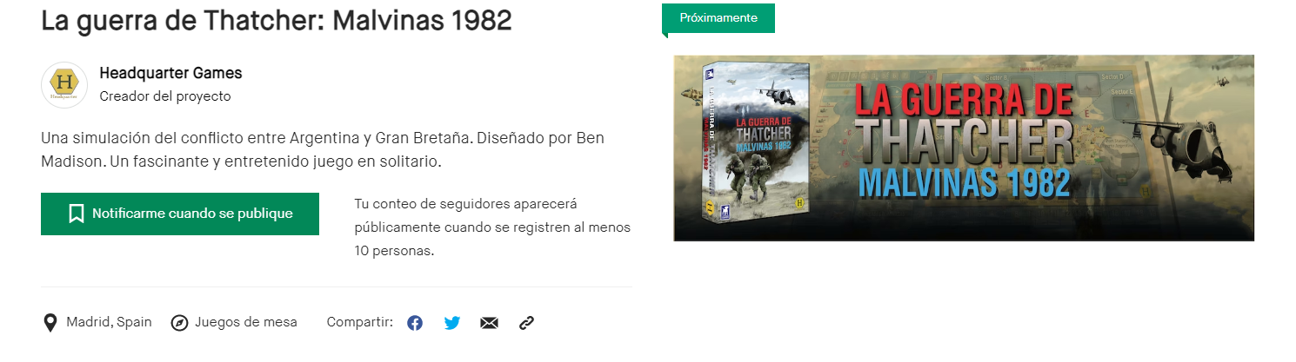
Task: Open Headquarter Games creator name link
Action: tap(171, 73)
